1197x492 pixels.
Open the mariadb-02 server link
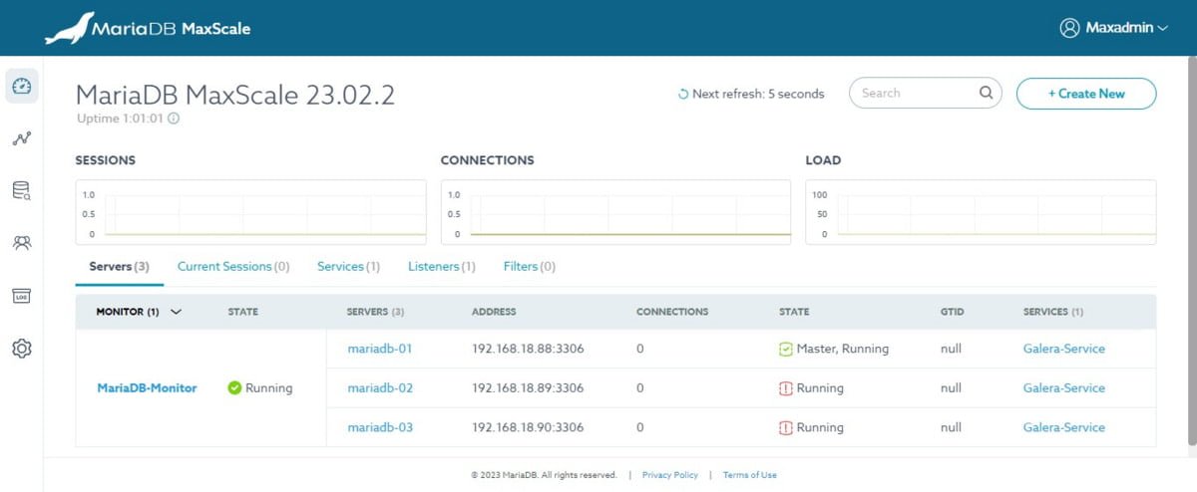(x=380, y=388)
